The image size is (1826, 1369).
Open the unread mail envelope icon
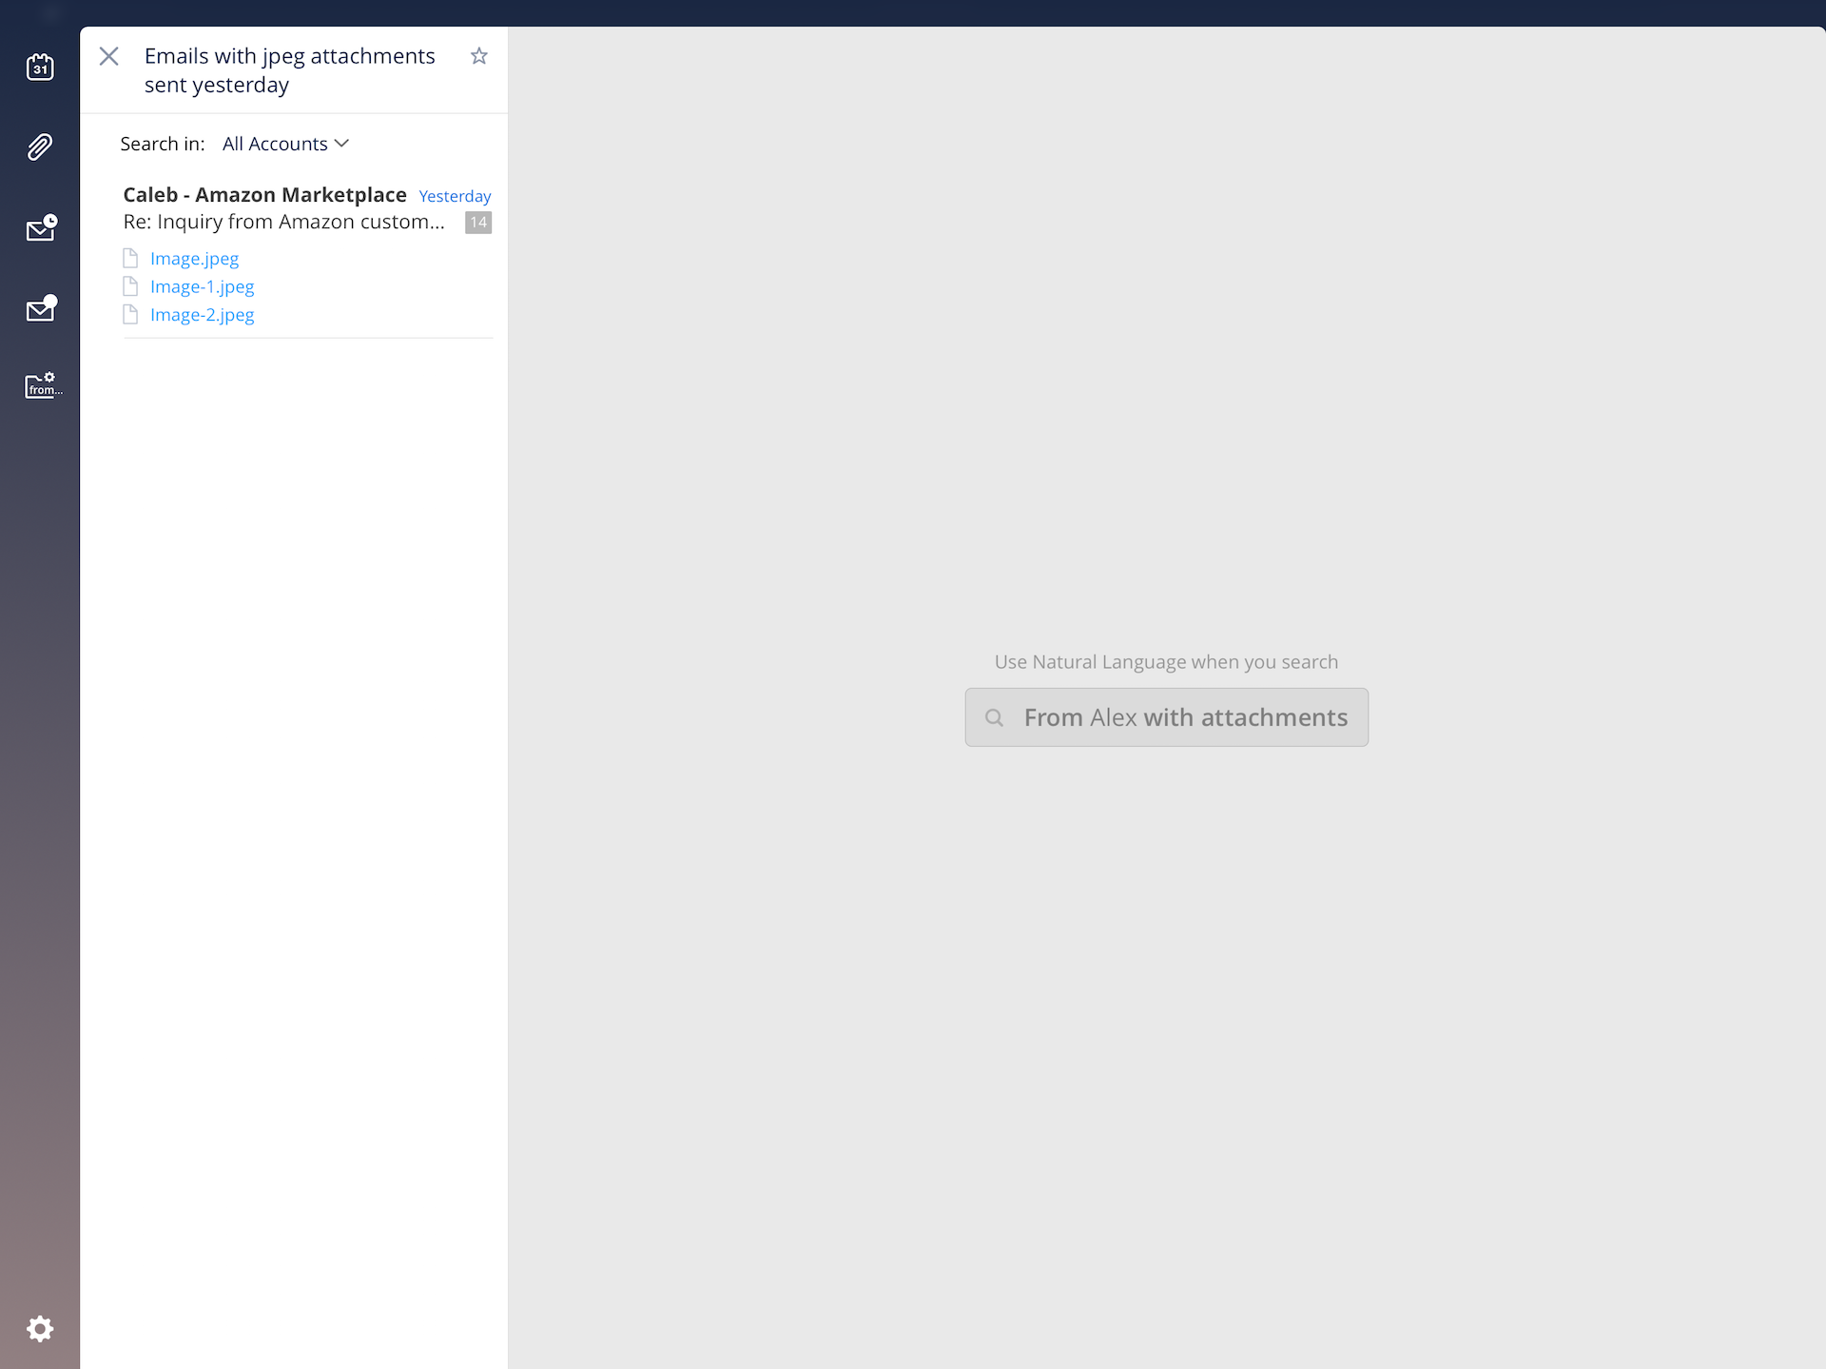pyautogui.click(x=41, y=309)
